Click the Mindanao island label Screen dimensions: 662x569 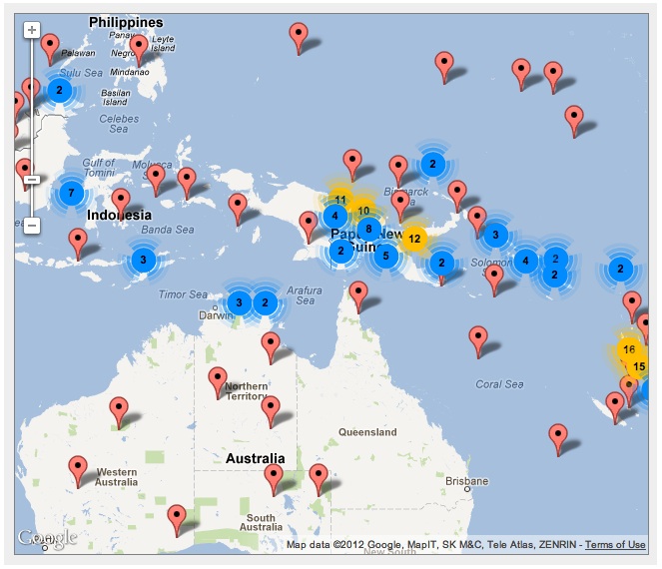[x=130, y=72]
